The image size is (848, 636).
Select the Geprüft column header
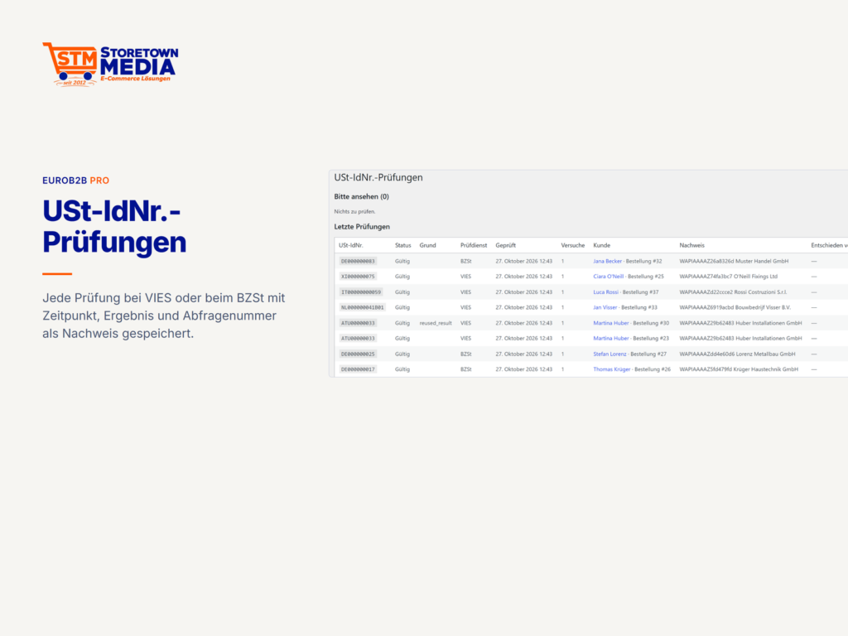[x=506, y=245]
